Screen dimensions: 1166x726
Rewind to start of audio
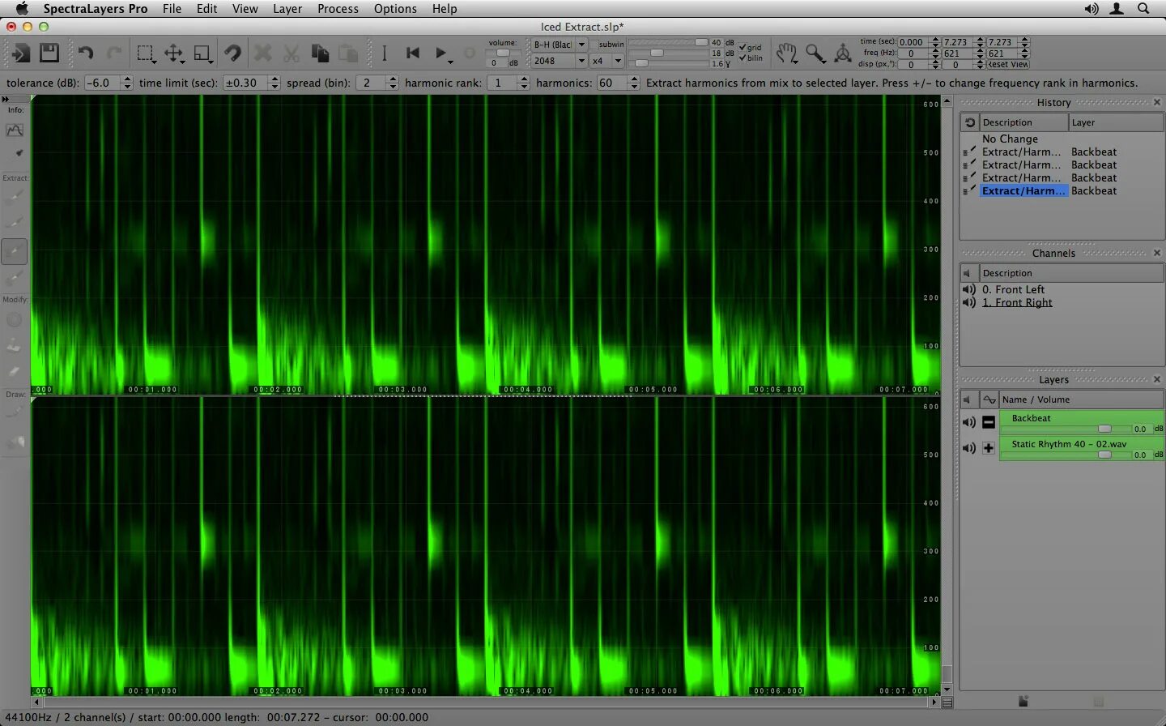[413, 53]
